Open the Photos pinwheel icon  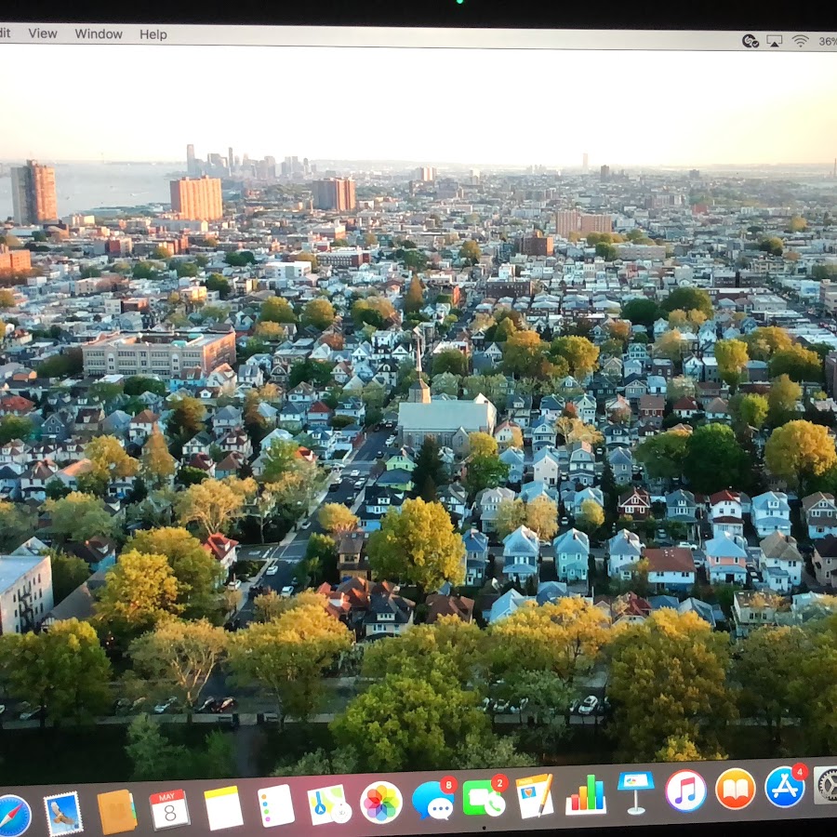[381, 803]
